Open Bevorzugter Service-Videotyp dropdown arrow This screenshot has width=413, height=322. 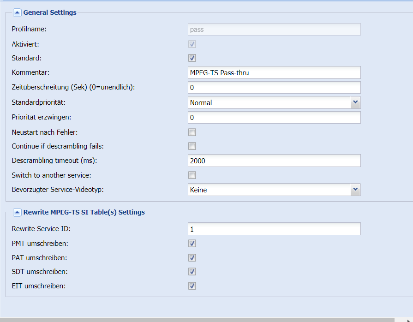point(356,190)
